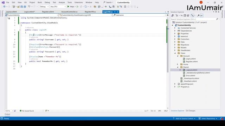Open the Toolbox side tab
The height and width of the screenshot is (126, 225).
[2, 13]
